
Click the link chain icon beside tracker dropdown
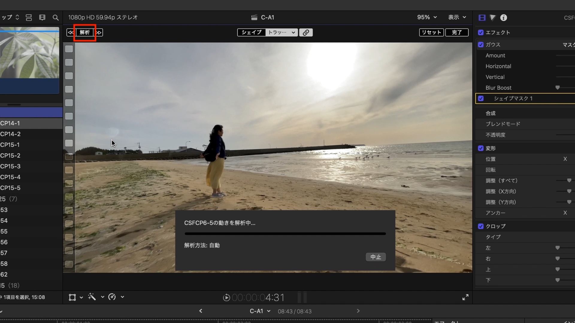pyautogui.click(x=306, y=33)
